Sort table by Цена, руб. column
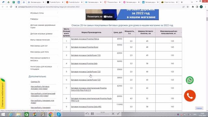The width and height of the screenshot is (208, 117). pyautogui.click(x=118, y=32)
